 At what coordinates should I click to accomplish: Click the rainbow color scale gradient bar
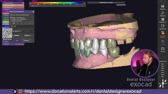click(57, 3)
